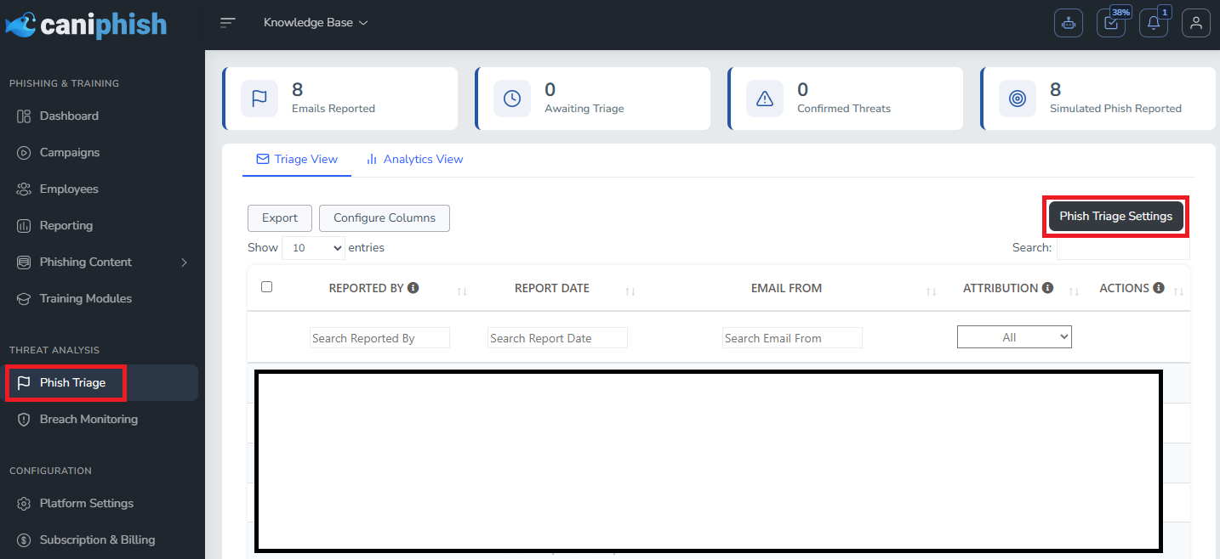The image size is (1220, 559).
Task: Click the Attribution info icon
Action: (1048, 288)
